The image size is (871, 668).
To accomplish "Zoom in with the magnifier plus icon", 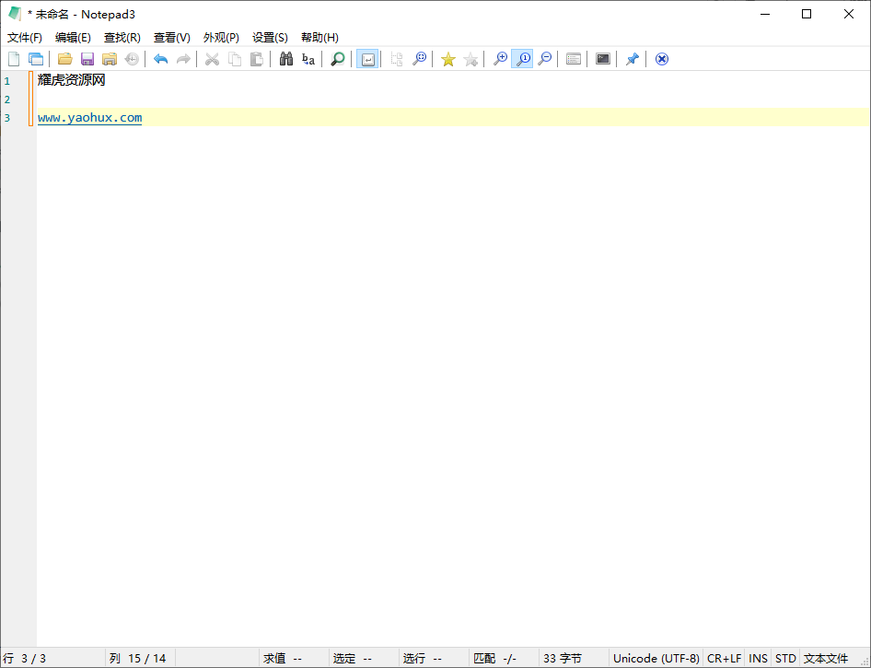I will [500, 58].
